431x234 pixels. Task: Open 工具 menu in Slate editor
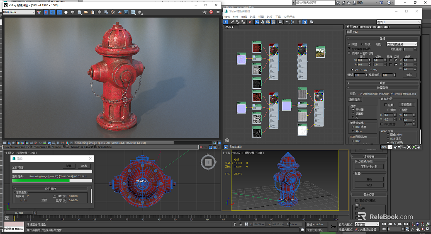tap(278, 17)
